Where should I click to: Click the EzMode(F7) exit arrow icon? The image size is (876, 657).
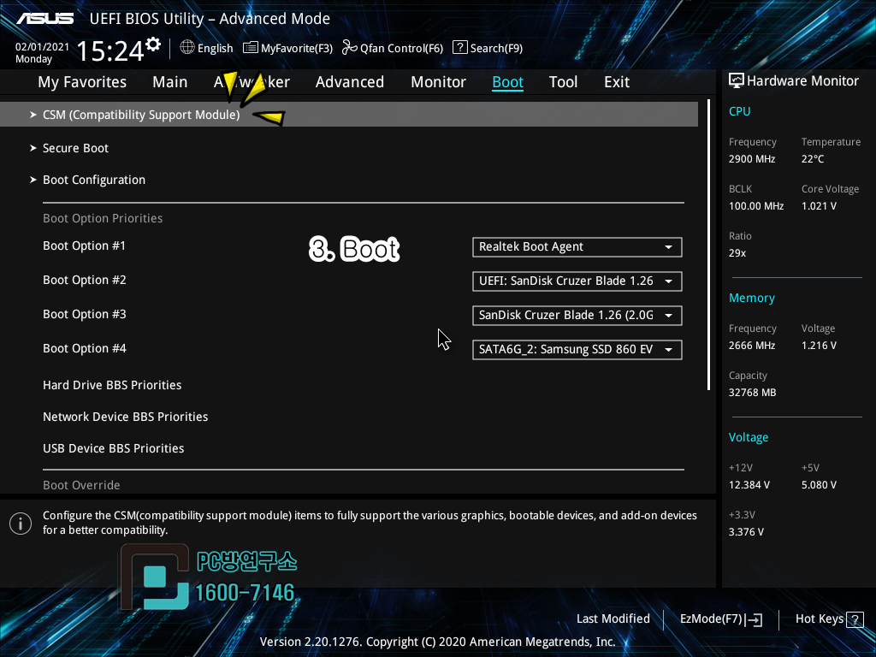coord(754,619)
